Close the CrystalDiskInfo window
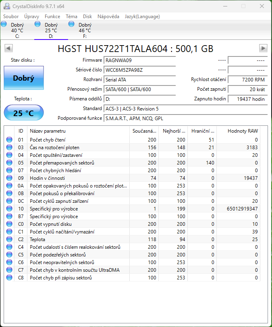Image resolution: width=272 pixels, height=327 pixels. click(x=262, y=6)
